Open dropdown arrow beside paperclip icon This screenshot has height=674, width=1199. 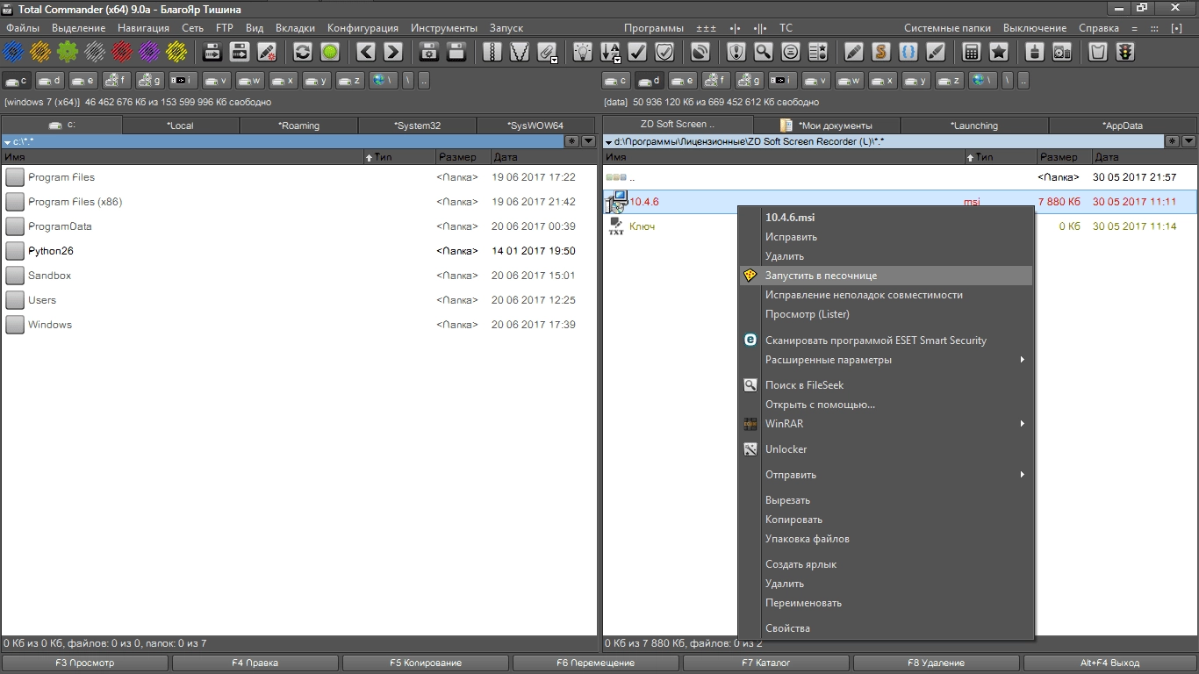point(555,60)
